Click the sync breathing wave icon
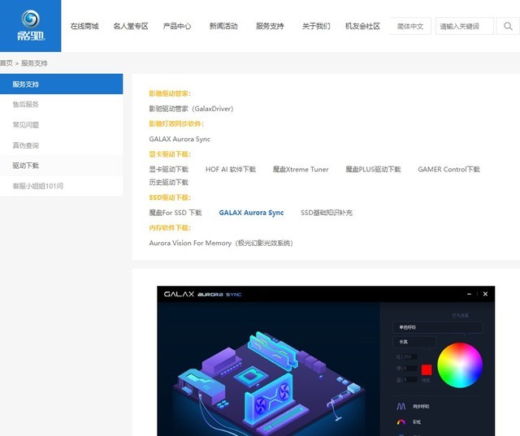520x436 pixels. (401, 406)
